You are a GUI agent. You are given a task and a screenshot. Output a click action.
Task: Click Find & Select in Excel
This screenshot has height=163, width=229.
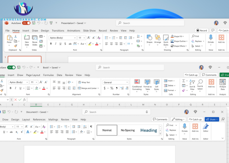200,85
